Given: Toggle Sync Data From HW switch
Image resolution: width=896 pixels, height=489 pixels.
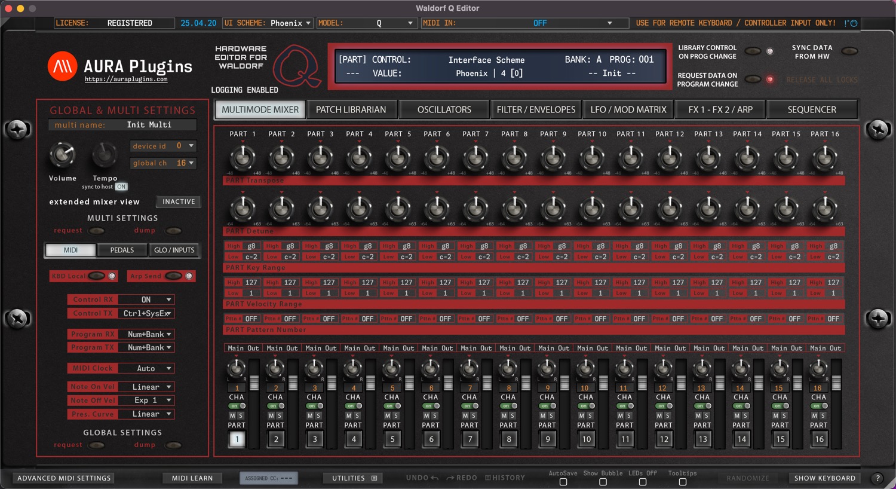Looking at the screenshot, I should click(849, 51).
